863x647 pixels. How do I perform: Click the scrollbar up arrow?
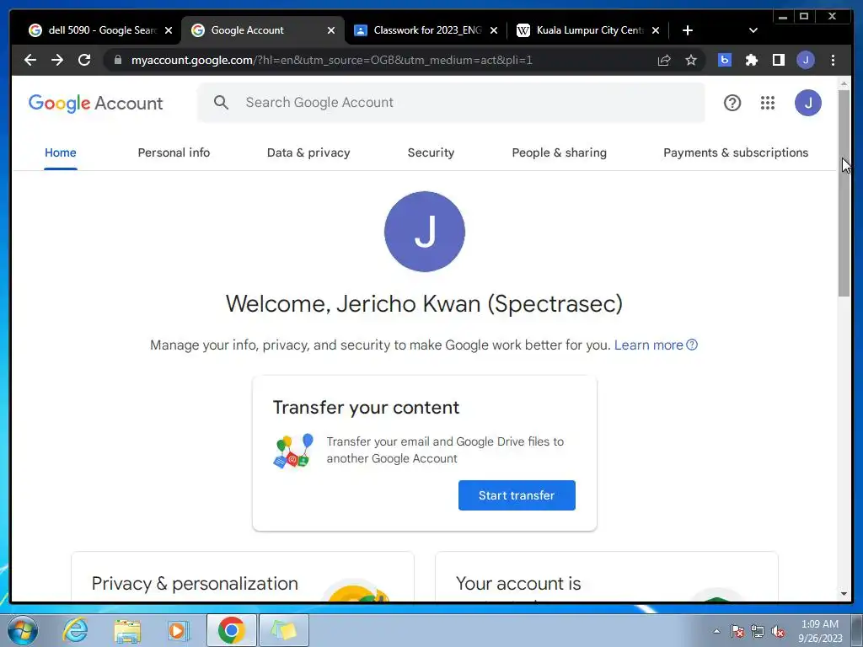(x=844, y=83)
